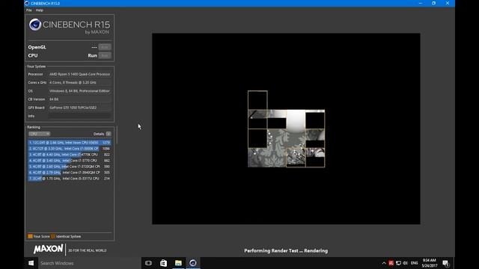Click the Processor field showing AMD Ryzen 5
The image size is (479, 269).
(80, 74)
